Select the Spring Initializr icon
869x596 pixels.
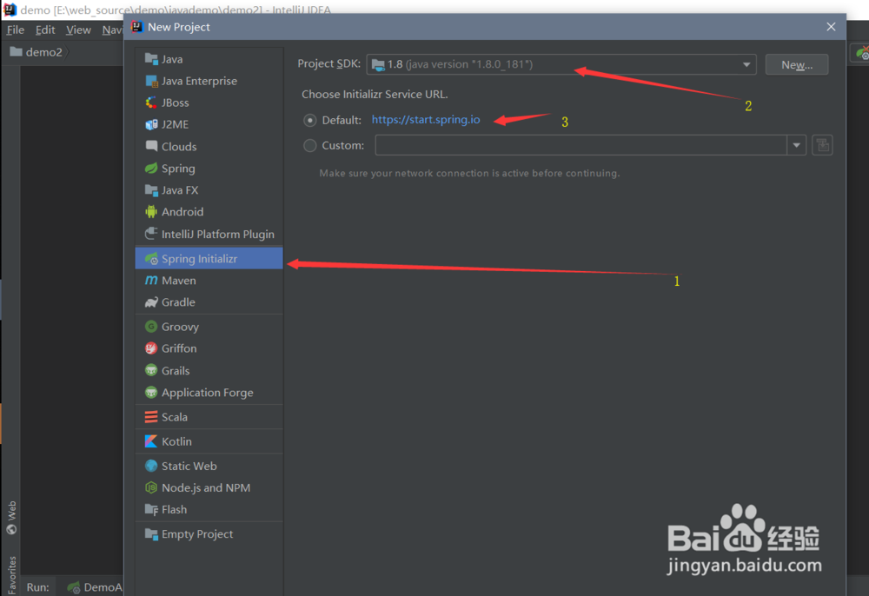pos(150,259)
